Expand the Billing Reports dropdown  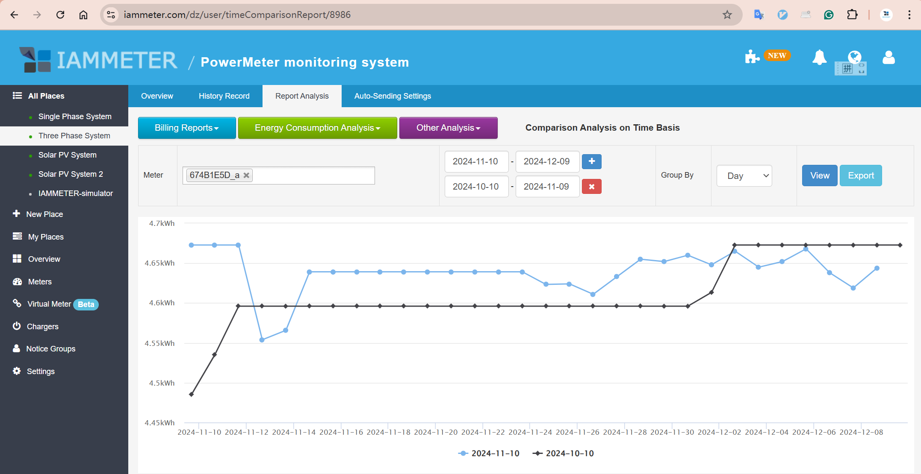point(186,128)
